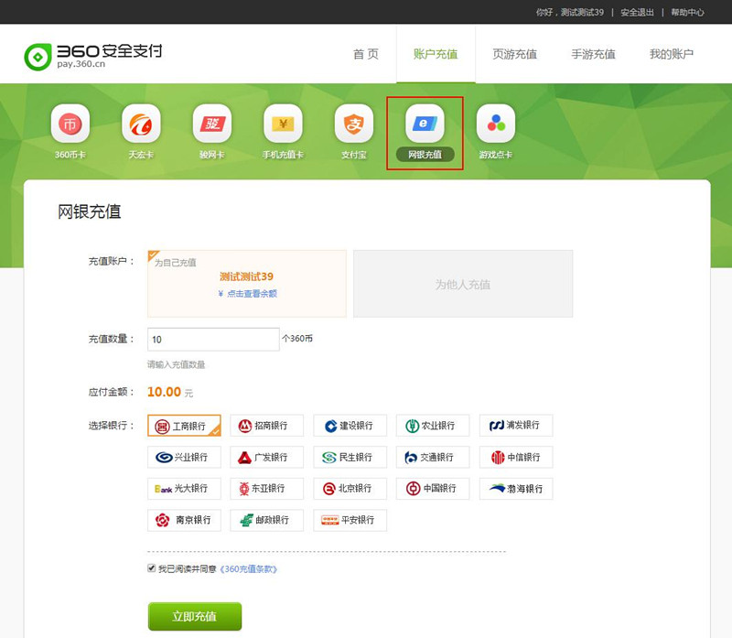Go to the 手游充值 tab
The image size is (732, 638).
pyautogui.click(x=593, y=54)
